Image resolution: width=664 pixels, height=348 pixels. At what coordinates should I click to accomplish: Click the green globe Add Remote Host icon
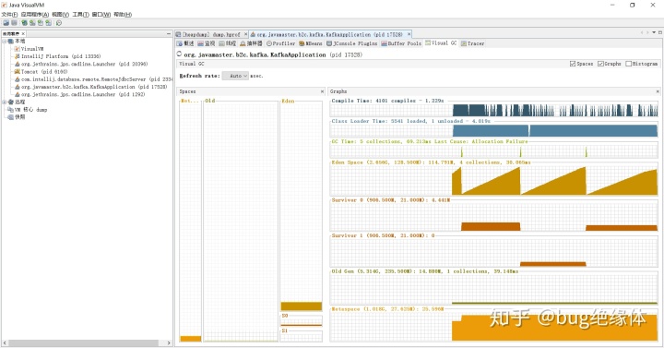click(25, 23)
